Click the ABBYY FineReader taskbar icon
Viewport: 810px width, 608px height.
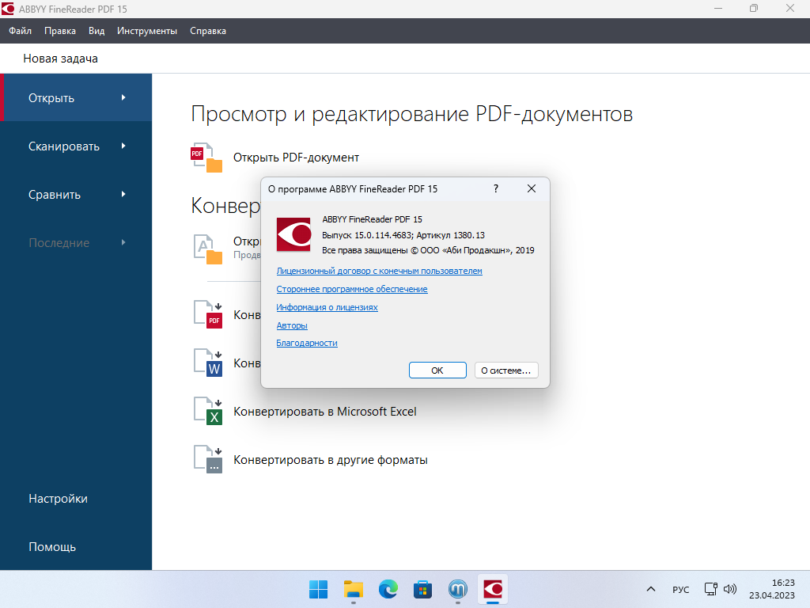pyautogui.click(x=493, y=589)
